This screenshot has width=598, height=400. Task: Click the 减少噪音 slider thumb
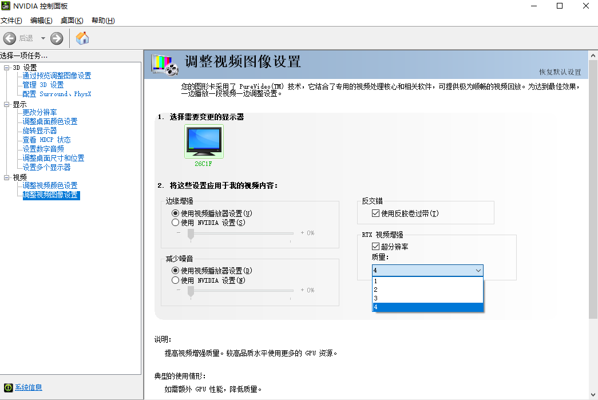191,292
